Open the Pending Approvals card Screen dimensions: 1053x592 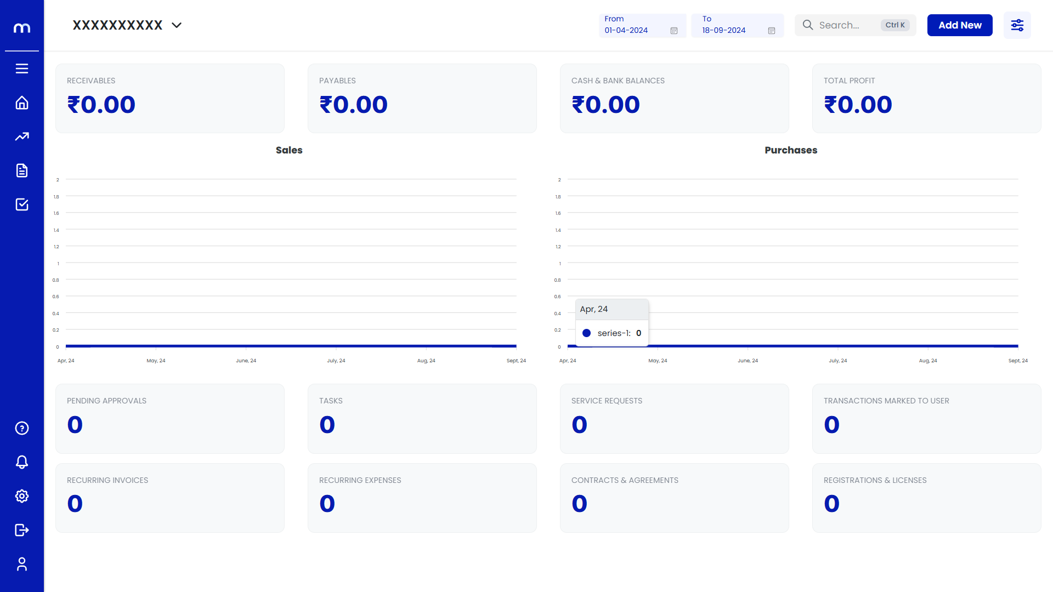point(170,419)
